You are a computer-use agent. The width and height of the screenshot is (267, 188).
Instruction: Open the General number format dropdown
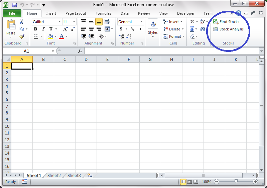(141, 22)
